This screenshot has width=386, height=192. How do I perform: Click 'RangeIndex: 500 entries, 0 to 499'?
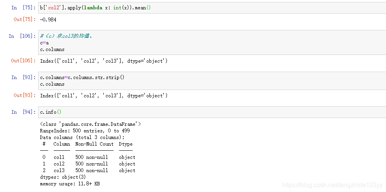coord(85,130)
